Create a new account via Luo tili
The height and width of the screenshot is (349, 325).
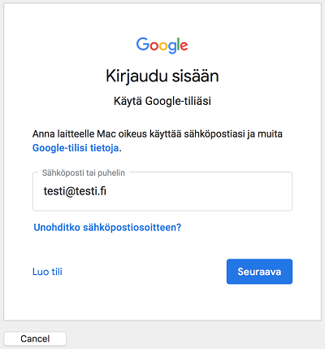pos(47,272)
